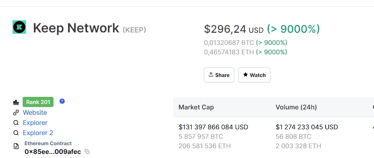Click the Keep Network title heading
Image resolution: width=374 pixels, height=158 pixels.
76,28
